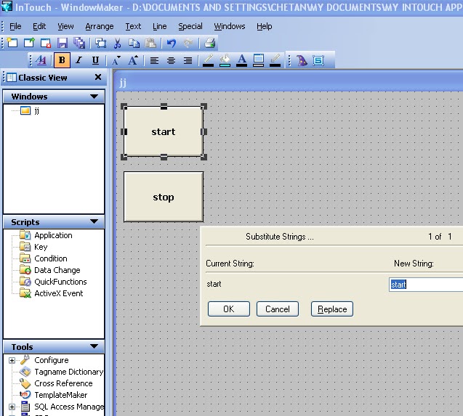Click the Save All Windows icon
The height and width of the screenshot is (416, 463).
79,43
